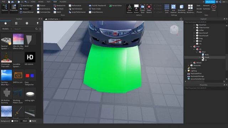This screenshot has height=128, width=228.
Task: Select the Untitled Game document tab
Action: tap(53, 19)
